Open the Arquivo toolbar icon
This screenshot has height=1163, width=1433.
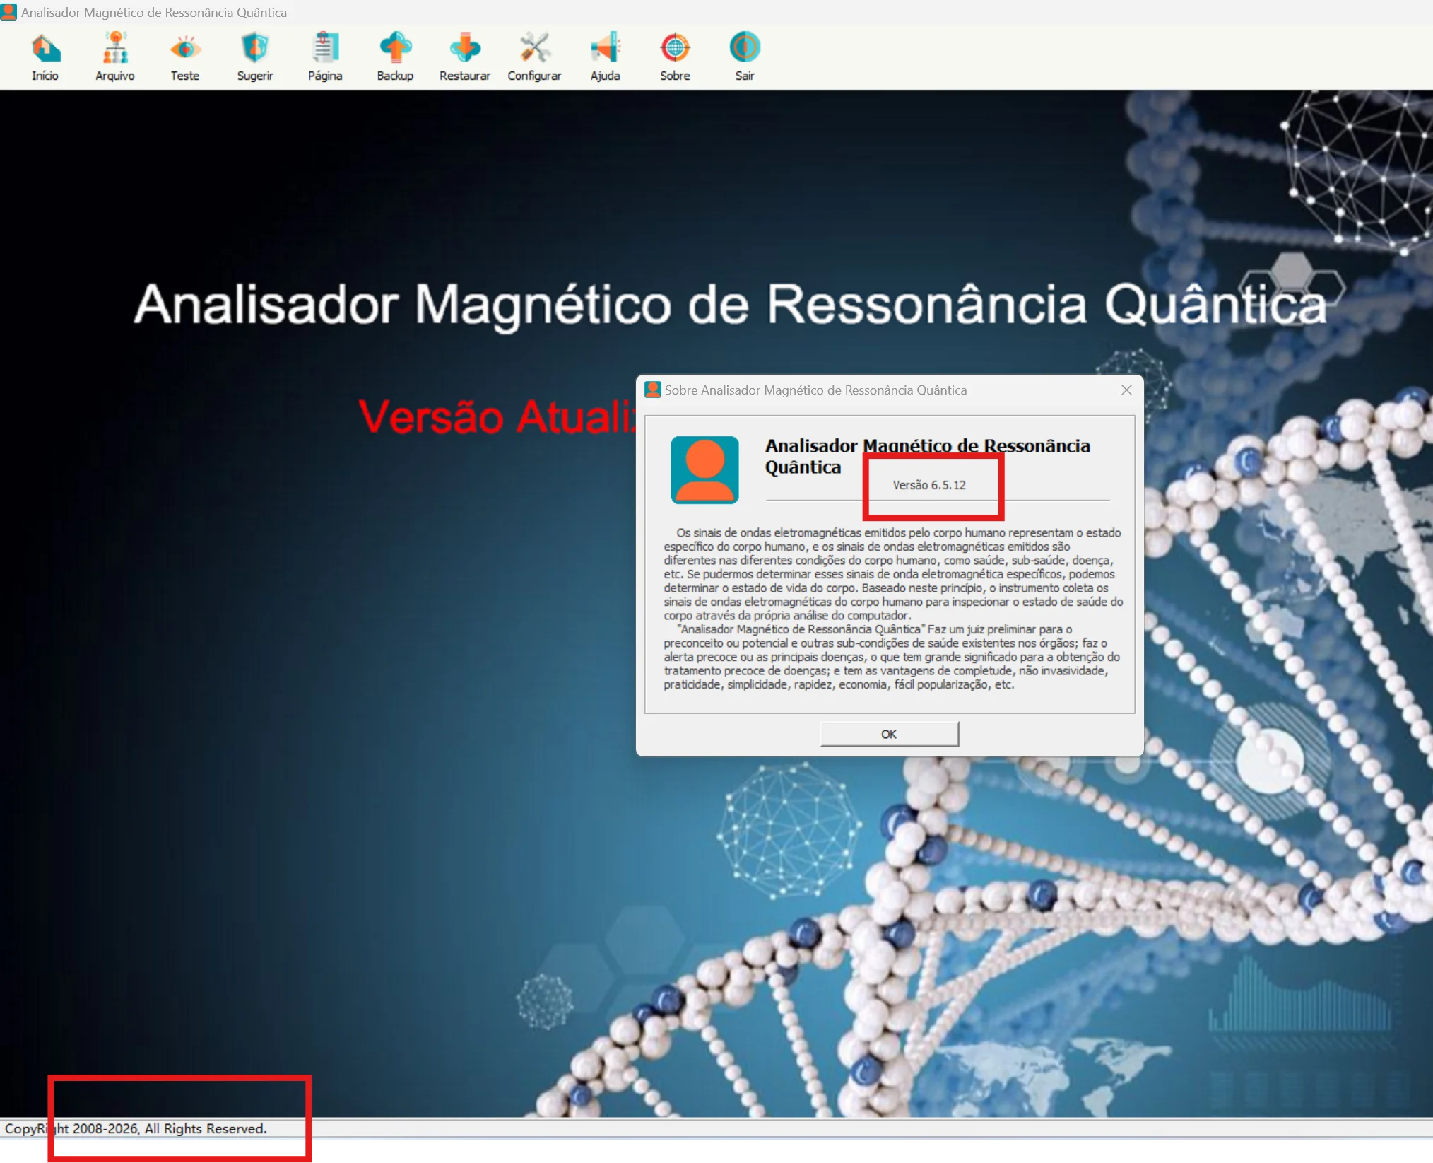pos(115,49)
